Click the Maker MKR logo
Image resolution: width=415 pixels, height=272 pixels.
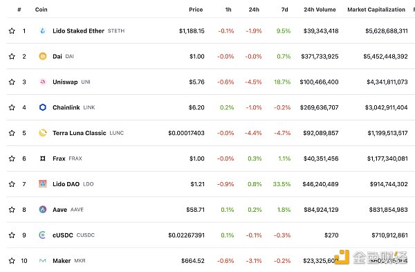(x=43, y=261)
